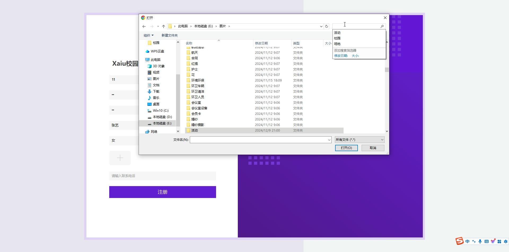The width and height of the screenshot is (509, 252).
Task: Click the 修改日期 search filter link
Action: click(341, 56)
